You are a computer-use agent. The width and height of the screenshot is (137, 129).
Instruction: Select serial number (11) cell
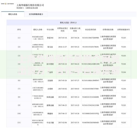click(x=19, y=123)
